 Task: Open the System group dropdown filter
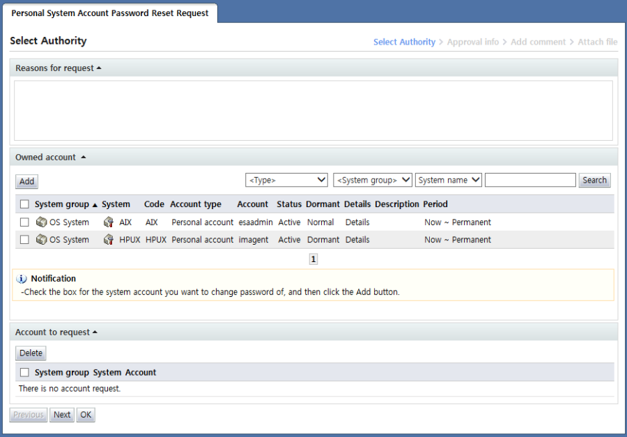(x=373, y=180)
